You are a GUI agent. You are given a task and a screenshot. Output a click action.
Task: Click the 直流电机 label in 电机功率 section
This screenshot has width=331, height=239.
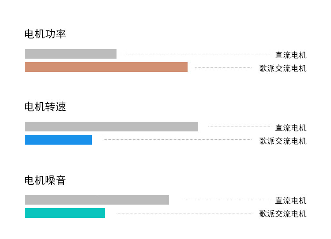[290, 55]
